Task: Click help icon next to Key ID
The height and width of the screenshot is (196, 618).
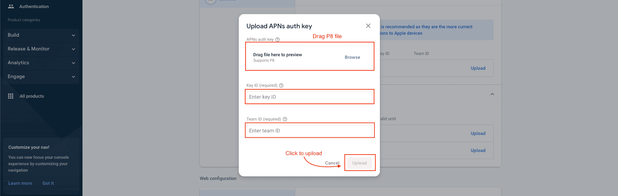Action: (x=281, y=85)
